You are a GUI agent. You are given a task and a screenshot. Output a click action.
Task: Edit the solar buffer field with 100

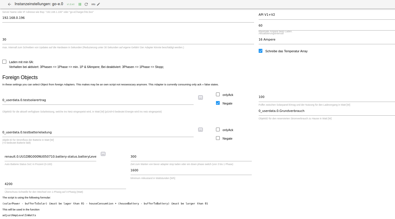(x=327, y=97)
